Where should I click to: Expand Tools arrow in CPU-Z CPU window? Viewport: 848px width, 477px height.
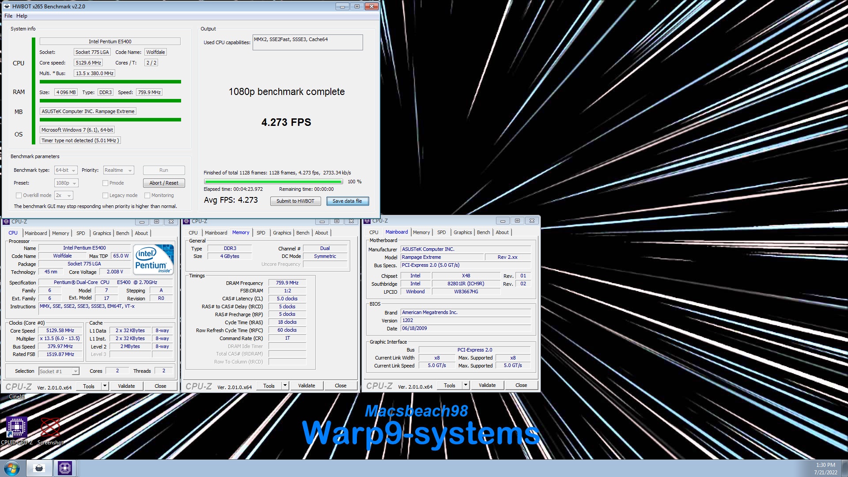pos(105,386)
